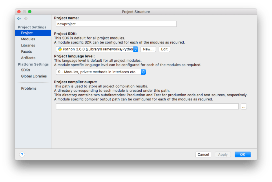The width and height of the screenshot is (272, 182).
Task: Click the Python icon in the SDK selector
Action: [60, 49]
